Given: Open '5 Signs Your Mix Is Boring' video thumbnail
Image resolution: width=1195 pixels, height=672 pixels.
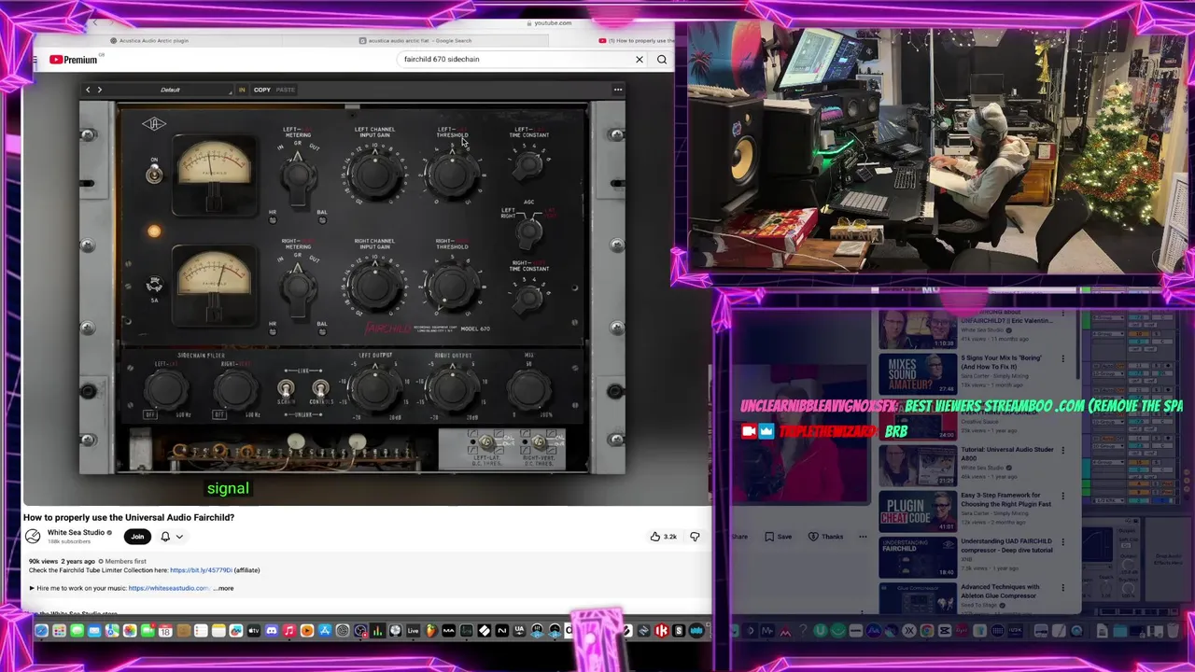Looking at the screenshot, I should click(x=917, y=373).
